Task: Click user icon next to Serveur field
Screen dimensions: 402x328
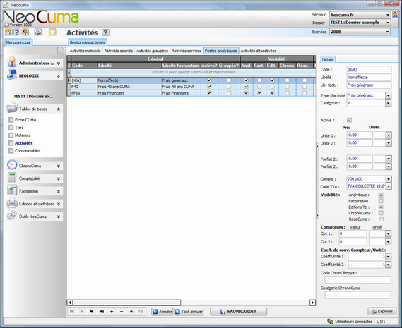Action: coord(395,15)
